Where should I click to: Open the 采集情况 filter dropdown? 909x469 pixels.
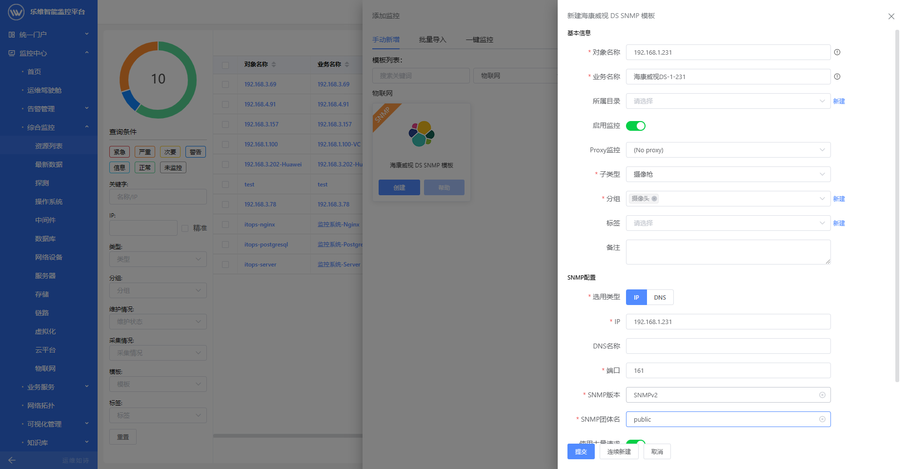(x=158, y=353)
